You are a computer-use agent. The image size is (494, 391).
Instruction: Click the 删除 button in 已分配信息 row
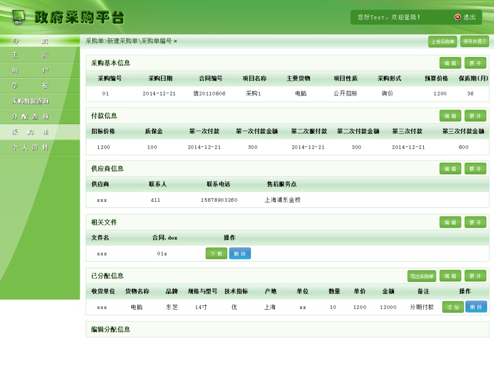[476, 307]
